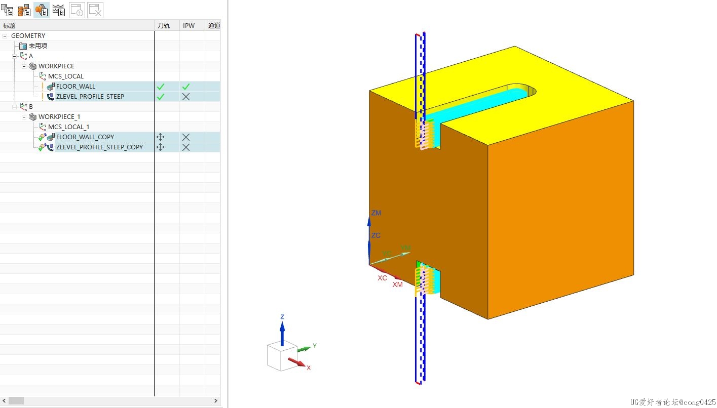The image size is (717, 408).
Task: Click IPW cross for ZLEVEL_PROFILE_STEEP_COPY
Action: click(x=186, y=147)
